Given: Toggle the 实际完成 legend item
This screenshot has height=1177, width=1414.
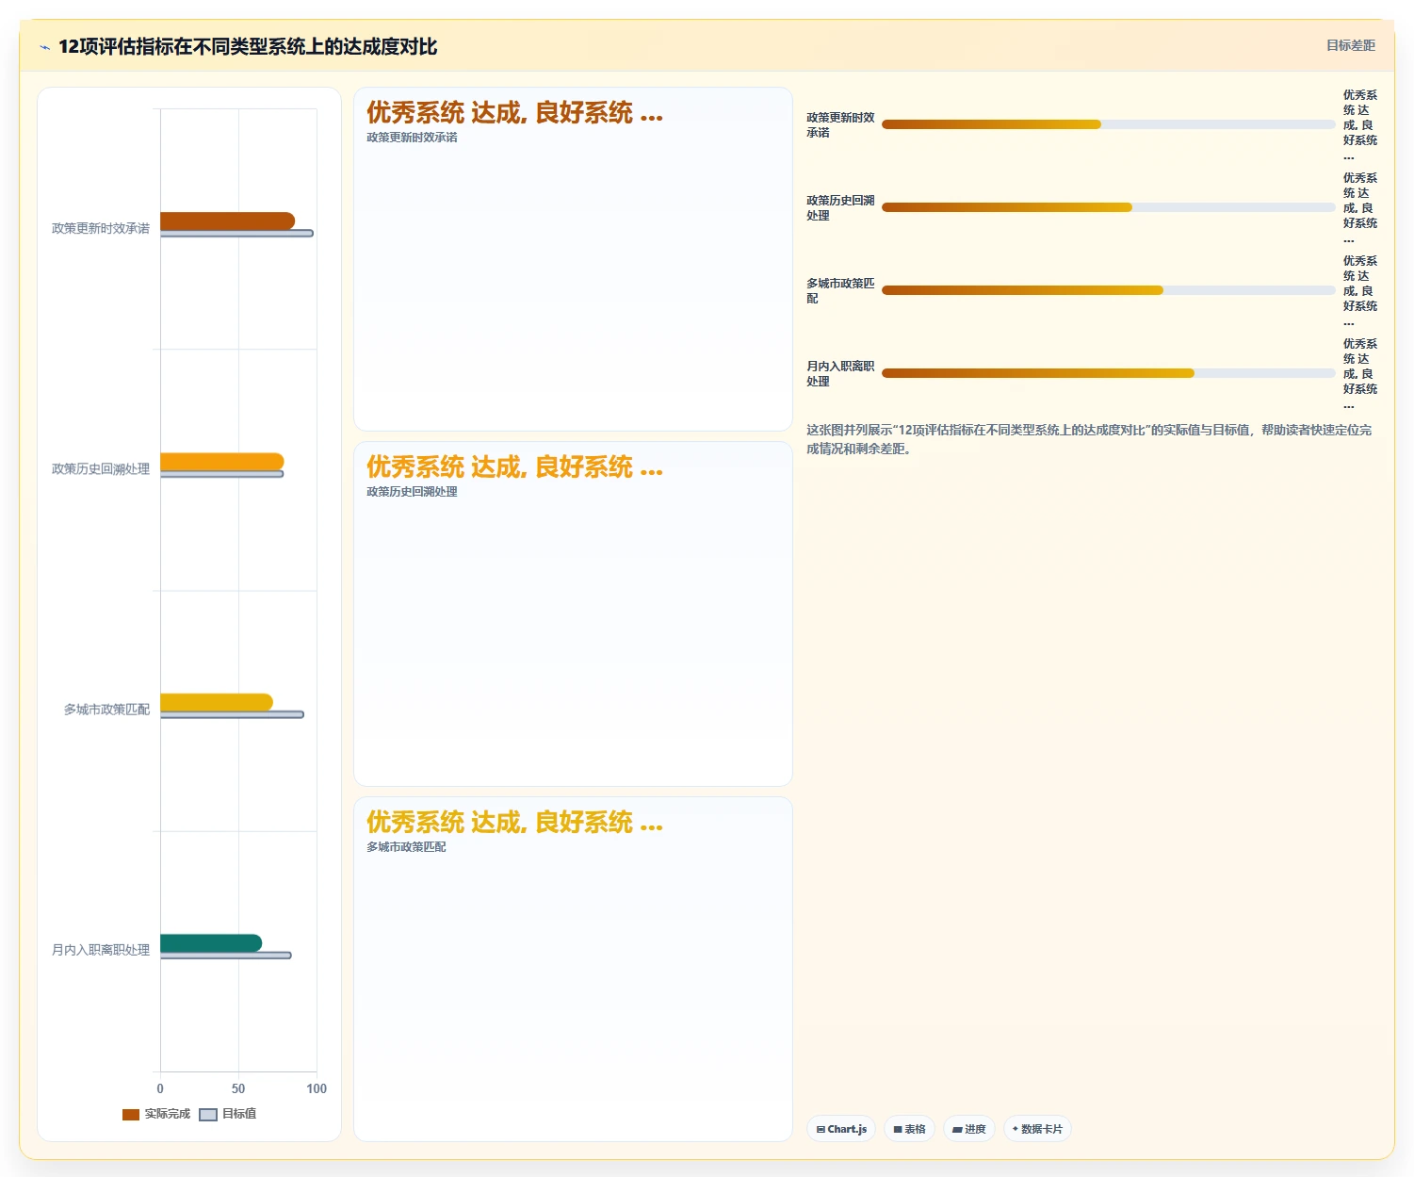Looking at the screenshot, I should pos(156,1114).
